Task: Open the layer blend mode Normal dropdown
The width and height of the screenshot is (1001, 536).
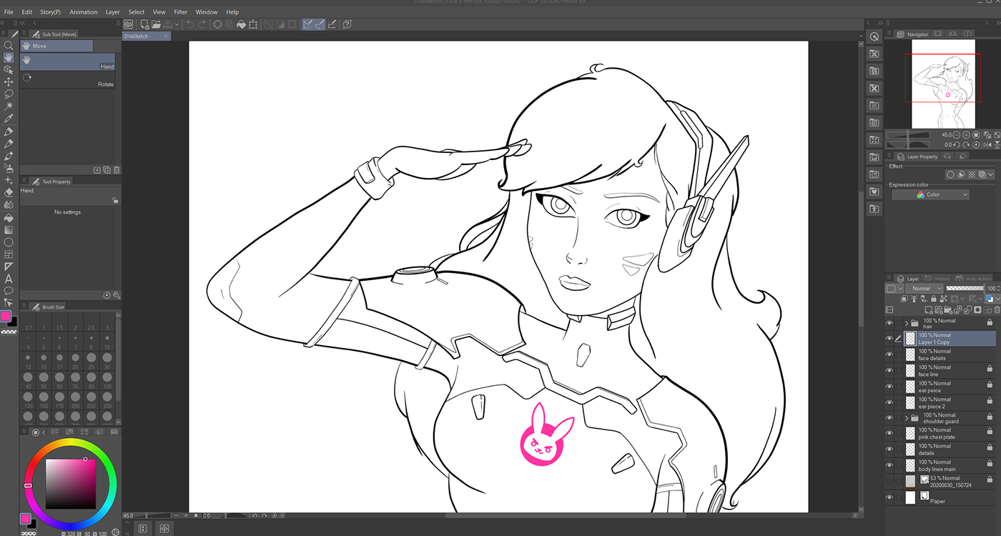Action: (924, 288)
